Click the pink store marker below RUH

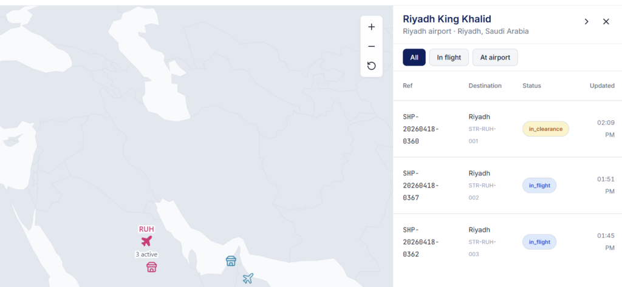click(151, 267)
